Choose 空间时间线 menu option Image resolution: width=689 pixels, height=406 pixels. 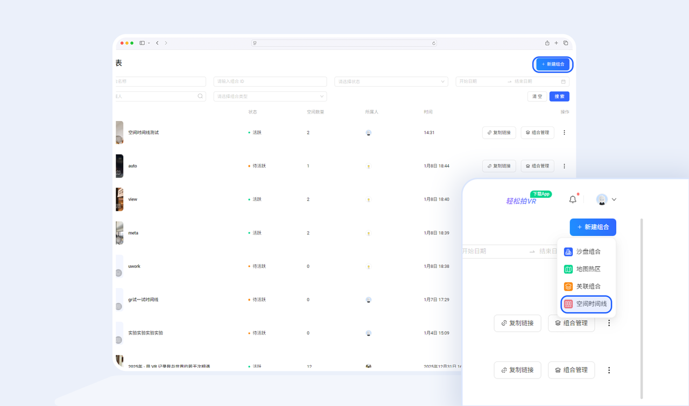tap(587, 304)
